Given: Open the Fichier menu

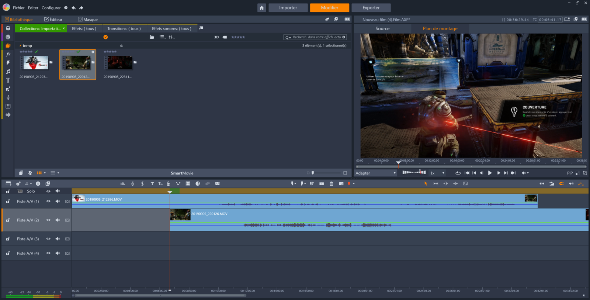Looking at the screenshot, I should pyautogui.click(x=18, y=8).
